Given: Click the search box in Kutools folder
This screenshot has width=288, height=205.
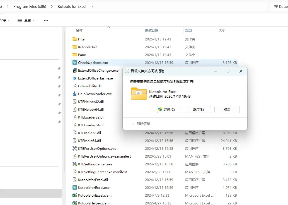Looking at the screenshot, I should pos(279,6).
